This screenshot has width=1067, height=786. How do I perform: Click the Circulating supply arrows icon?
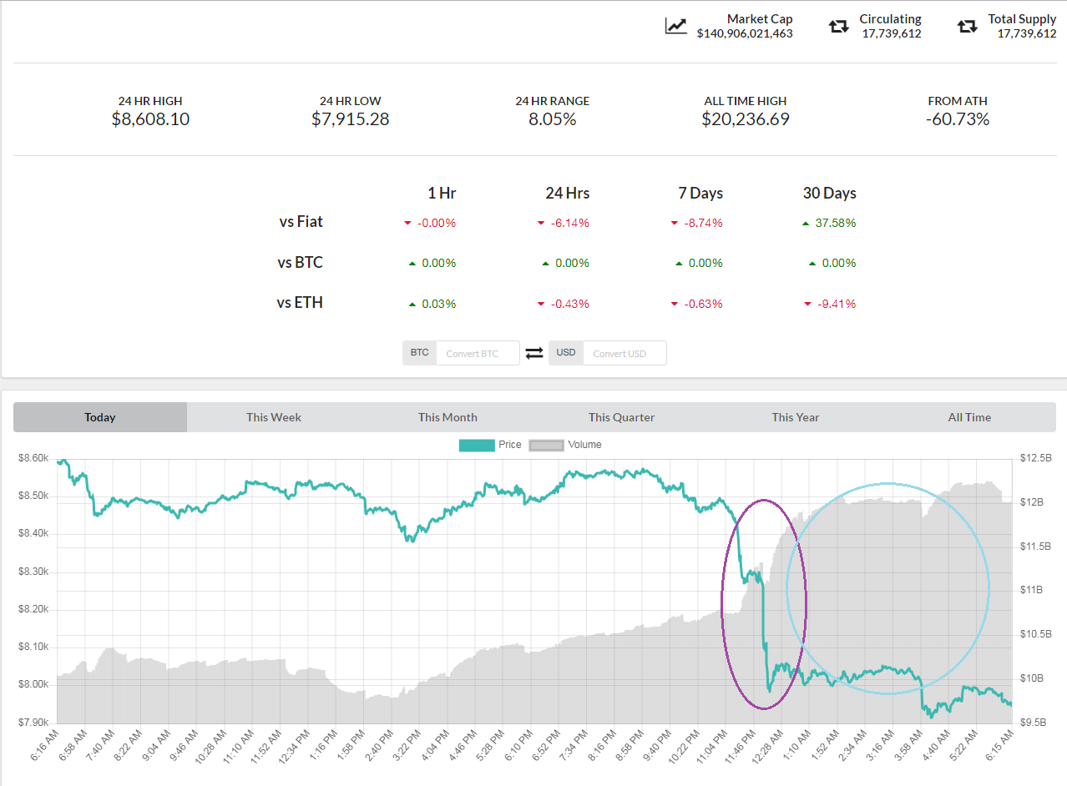[838, 26]
